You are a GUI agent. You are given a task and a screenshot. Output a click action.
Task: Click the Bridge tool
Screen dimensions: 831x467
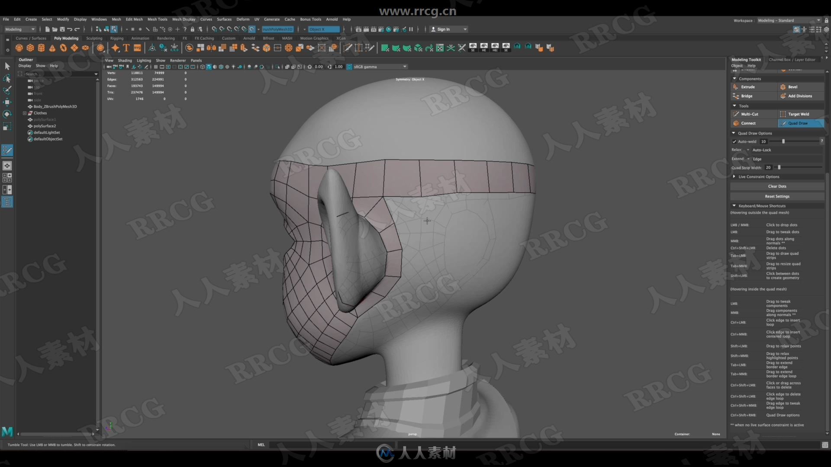tap(747, 96)
